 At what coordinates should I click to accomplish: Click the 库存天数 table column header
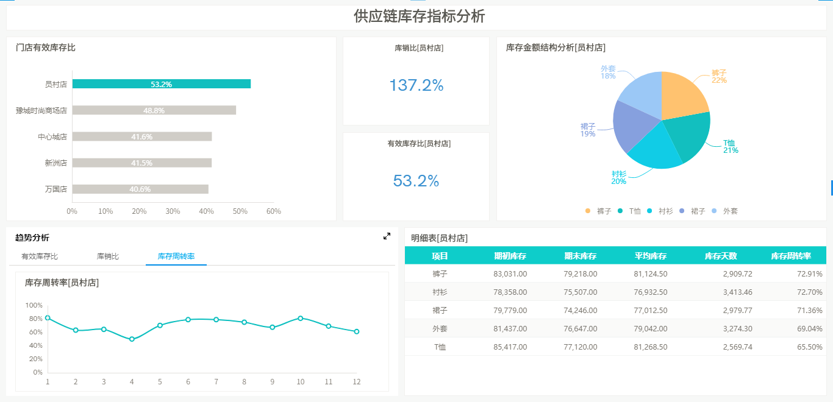[720, 256]
